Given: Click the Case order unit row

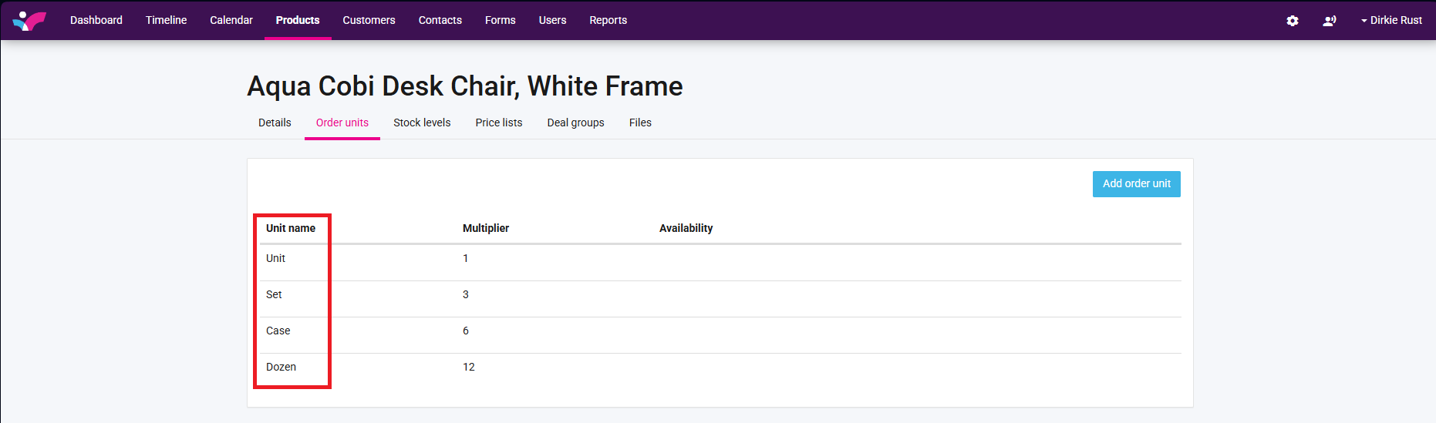Looking at the screenshot, I should pos(278,331).
